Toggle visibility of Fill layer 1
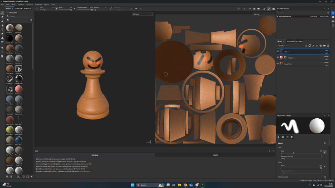 (x=278, y=58)
